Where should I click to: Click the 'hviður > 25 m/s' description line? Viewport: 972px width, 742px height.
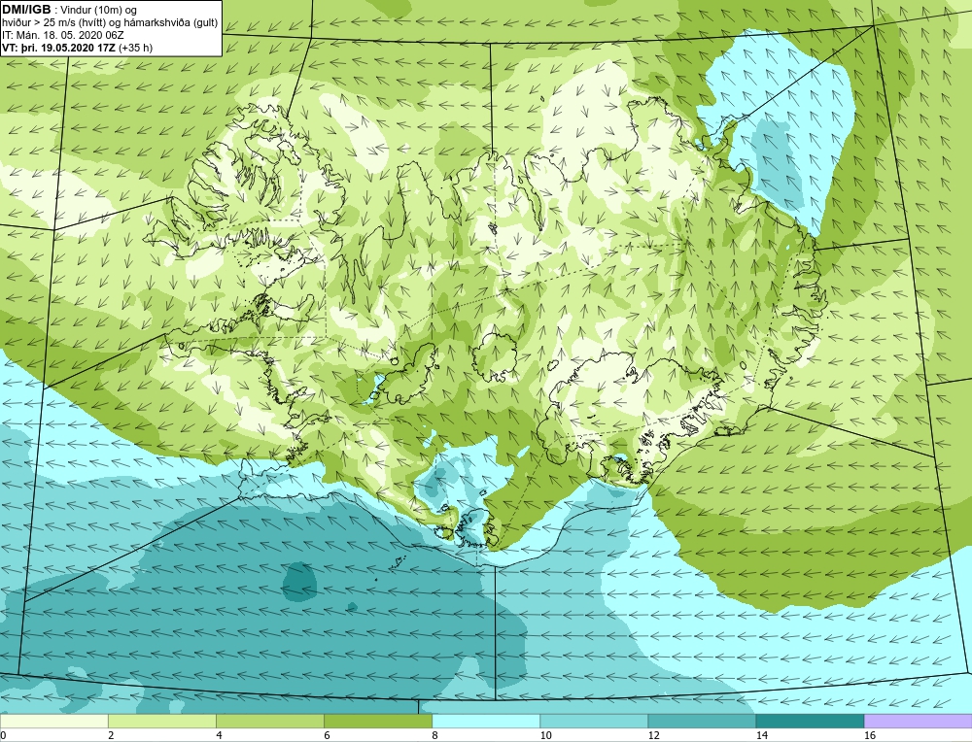tap(110, 23)
